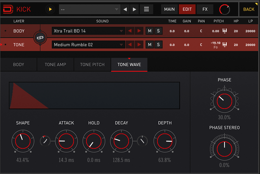Adjust the ATTACK knob
The width and height of the screenshot is (260, 174).
66,141
